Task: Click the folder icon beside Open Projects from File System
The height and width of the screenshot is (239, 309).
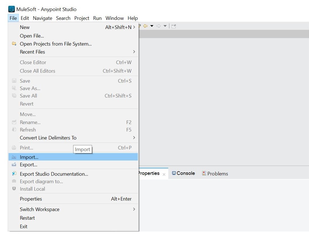Action: coord(14,44)
